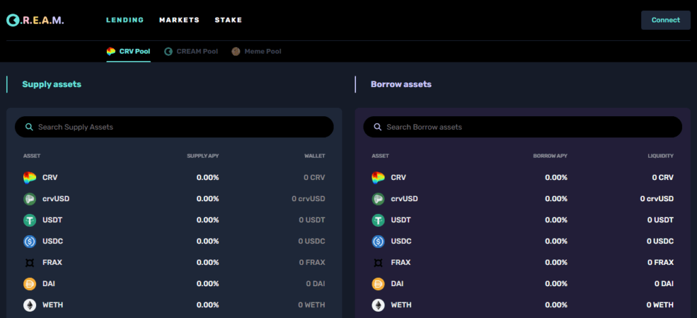Screen dimensions: 697x318
Task: Select crvUSD name in Borrow assets
Action: click(404, 198)
